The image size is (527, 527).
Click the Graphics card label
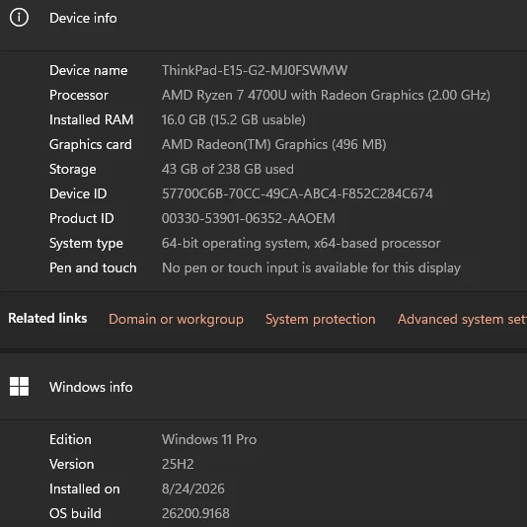coord(91,144)
